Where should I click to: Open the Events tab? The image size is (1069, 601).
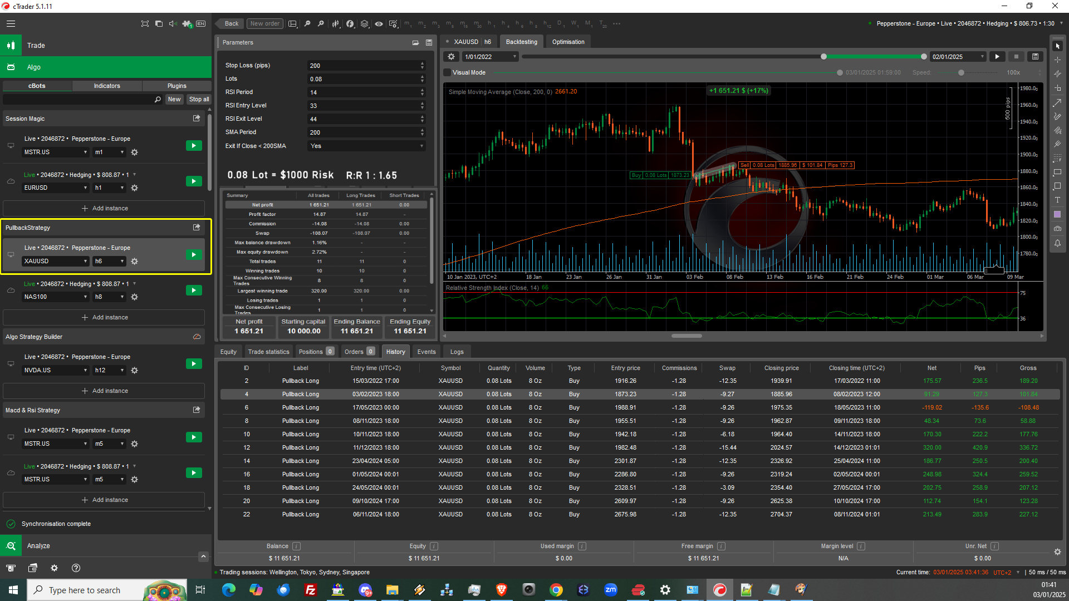(x=426, y=352)
